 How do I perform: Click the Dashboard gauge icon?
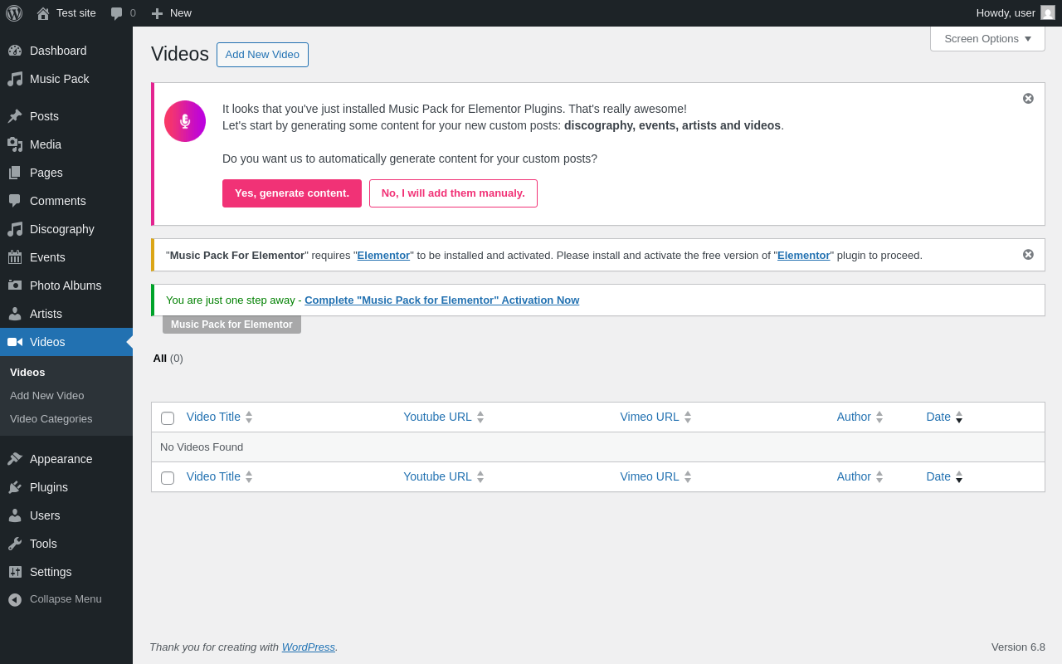15,51
